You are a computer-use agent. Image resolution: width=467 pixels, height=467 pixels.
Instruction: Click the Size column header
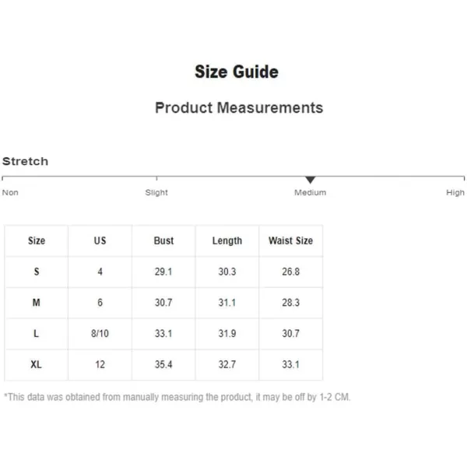pos(37,241)
